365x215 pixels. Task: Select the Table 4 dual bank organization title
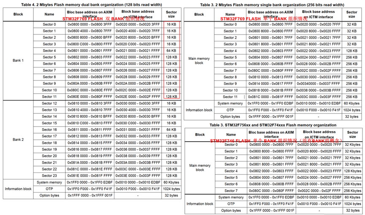[92, 5]
